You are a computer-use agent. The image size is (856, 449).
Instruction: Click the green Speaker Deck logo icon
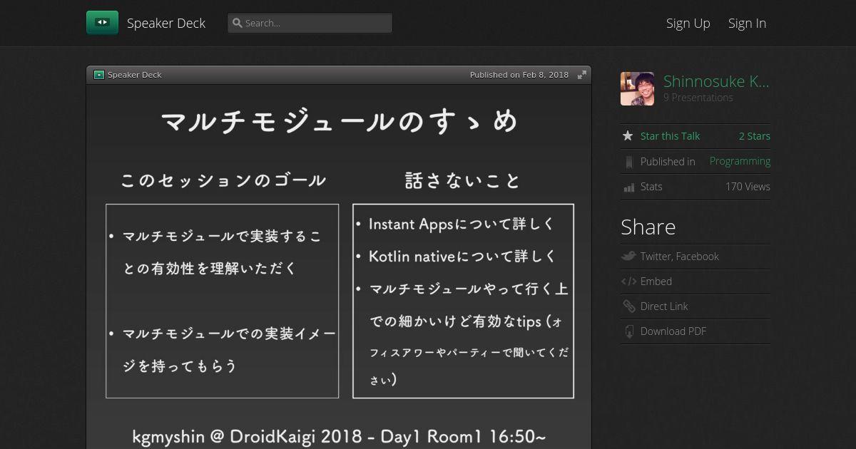coord(102,23)
